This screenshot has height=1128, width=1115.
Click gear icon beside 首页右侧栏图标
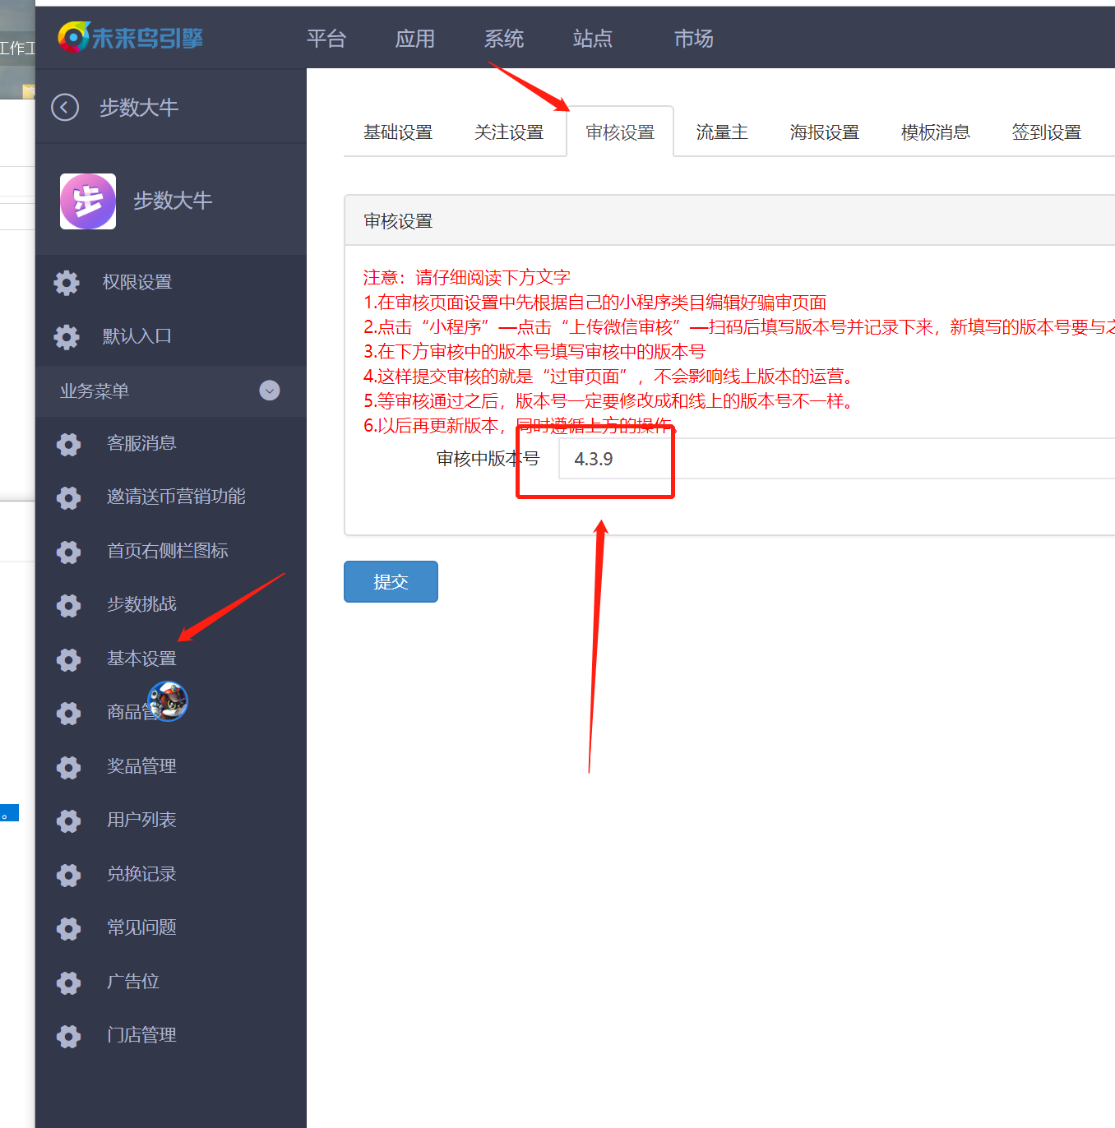[x=69, y=552]
